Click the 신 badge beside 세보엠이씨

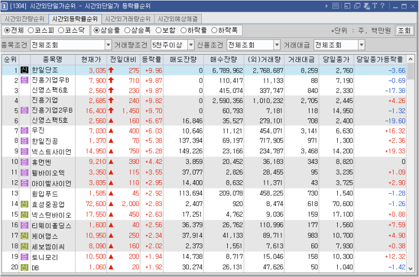[24, 246]
